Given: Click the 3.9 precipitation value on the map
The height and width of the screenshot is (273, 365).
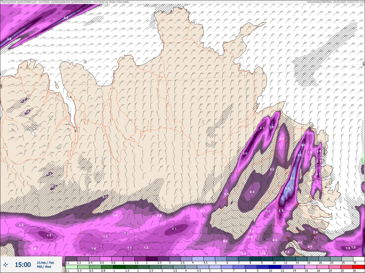Looking at the screenshot, I should click(299, 155).
